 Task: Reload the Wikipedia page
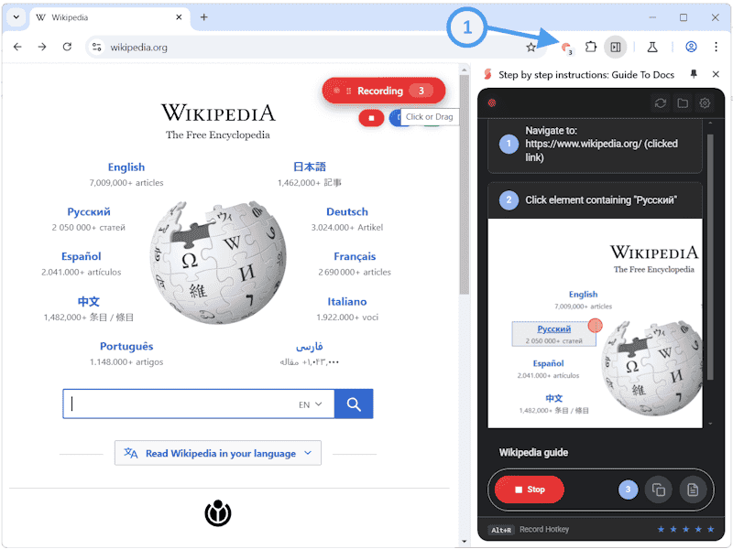[67, 47]
